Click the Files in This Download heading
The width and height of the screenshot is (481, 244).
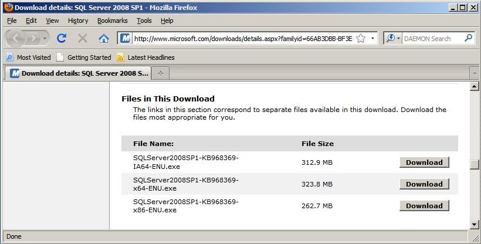pyautogui.click(x=168, y=99)
